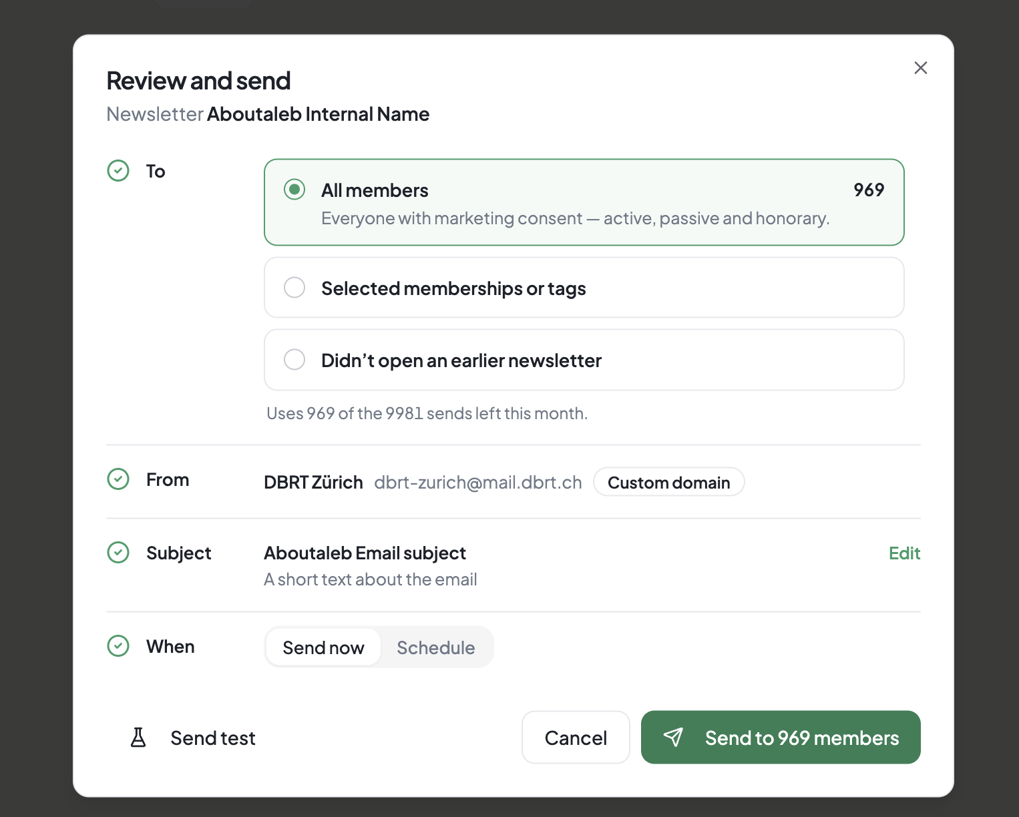Click sender address dbrt-zurich@mail.dbrt.ch

(478, 482)
